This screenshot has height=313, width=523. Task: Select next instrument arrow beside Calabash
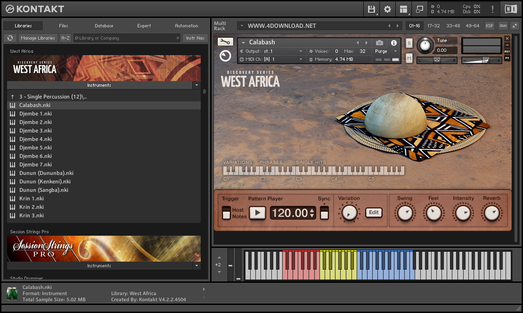[366, 43]
